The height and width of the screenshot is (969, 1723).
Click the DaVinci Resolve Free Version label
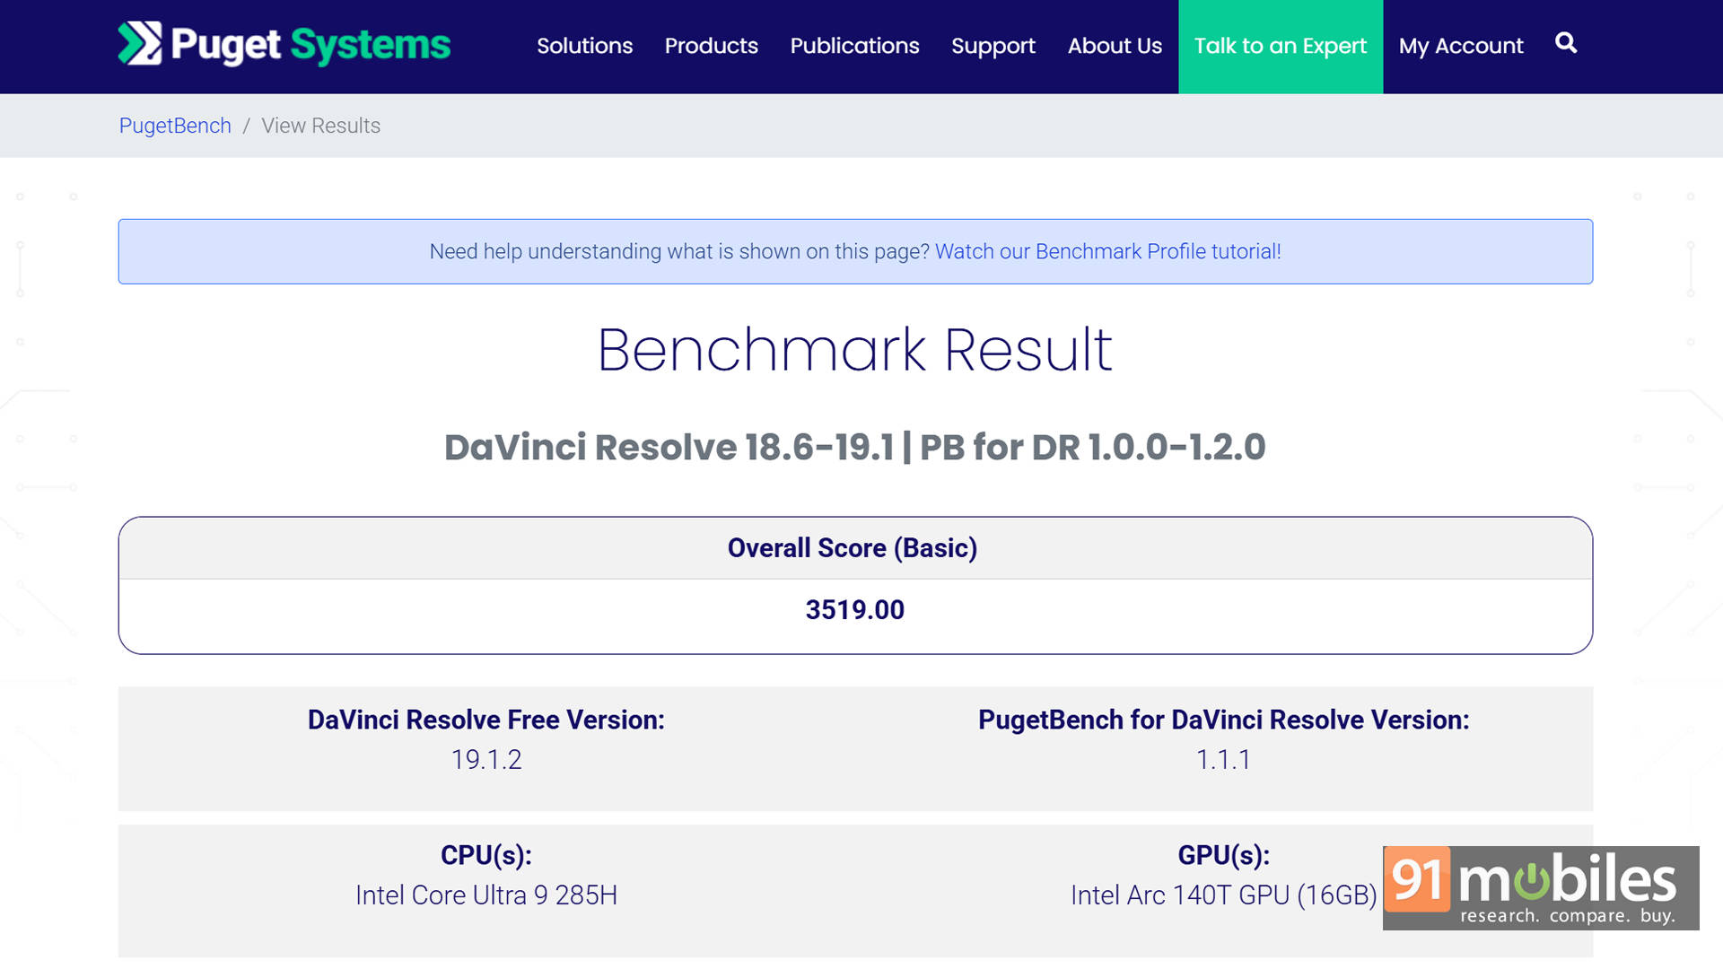[485, 720]
